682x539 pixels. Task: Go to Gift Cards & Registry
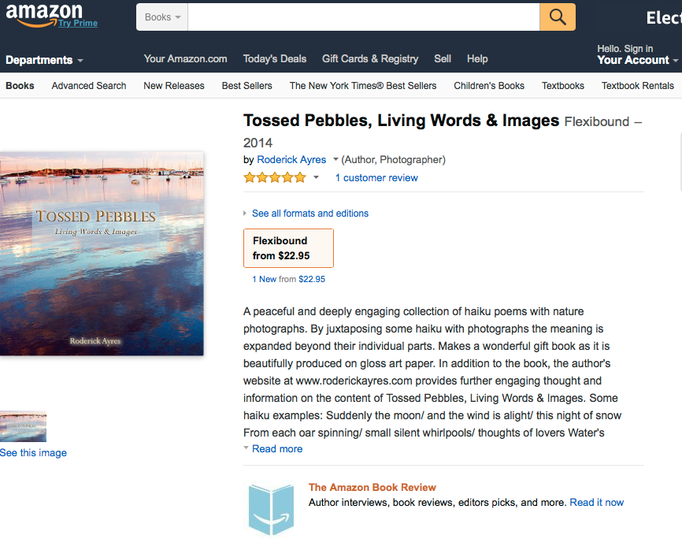(x=370, y=59)
